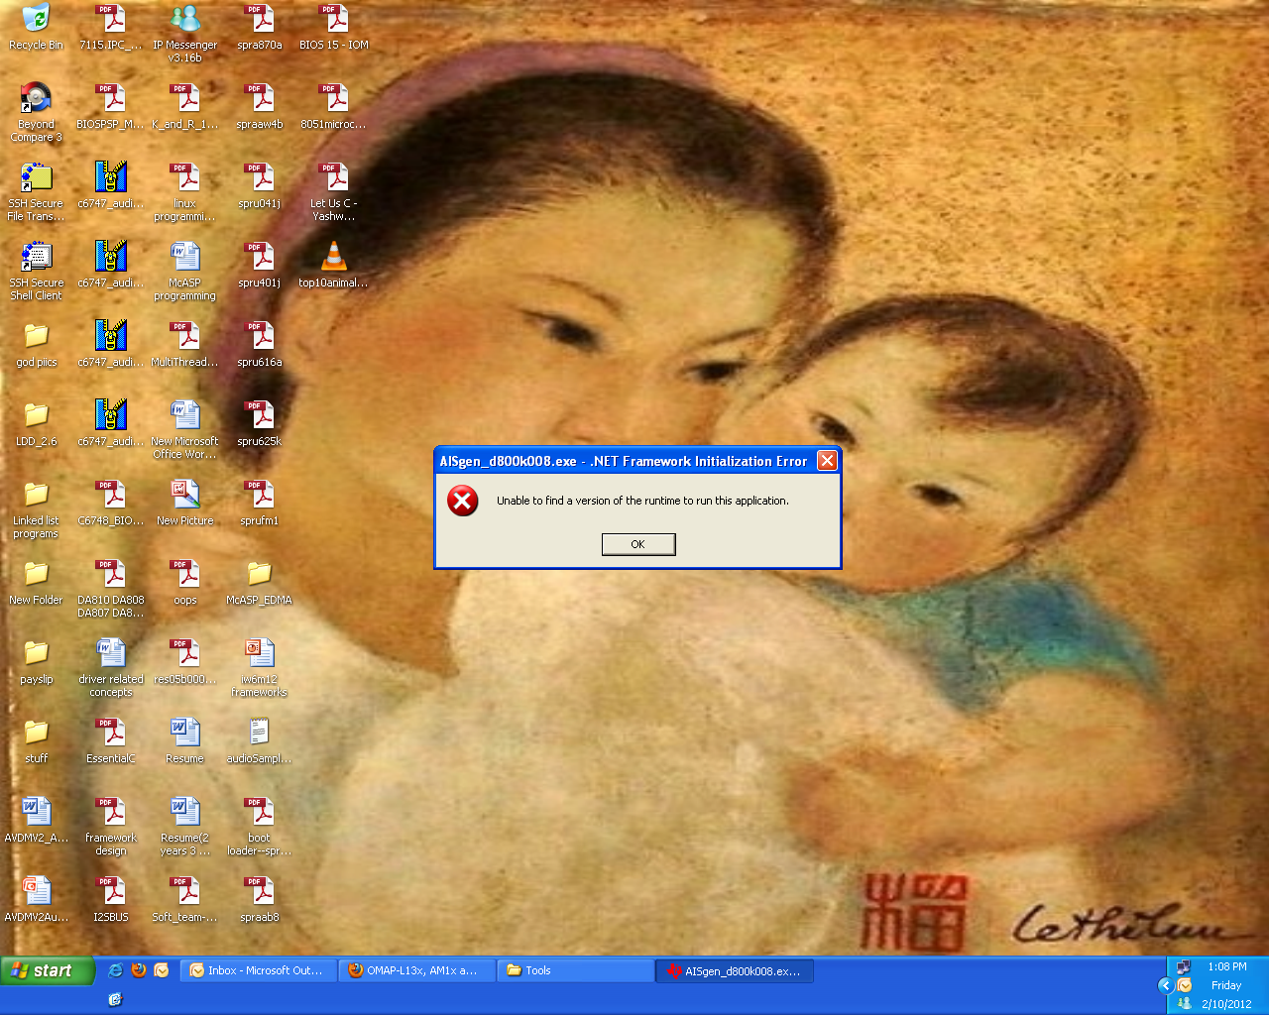Click the IP Messenger users tray icon

1184,1004
